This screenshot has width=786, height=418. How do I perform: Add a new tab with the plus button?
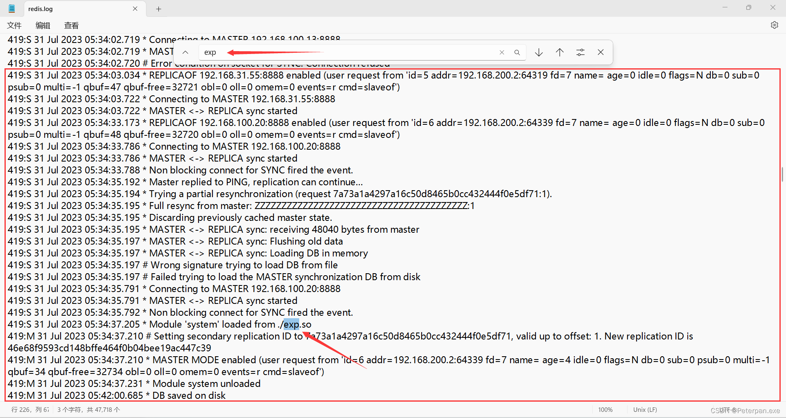pyautogui.click(x=159, y=9)
